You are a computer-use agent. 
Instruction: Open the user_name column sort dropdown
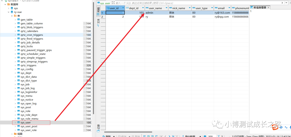click(166, 8)
